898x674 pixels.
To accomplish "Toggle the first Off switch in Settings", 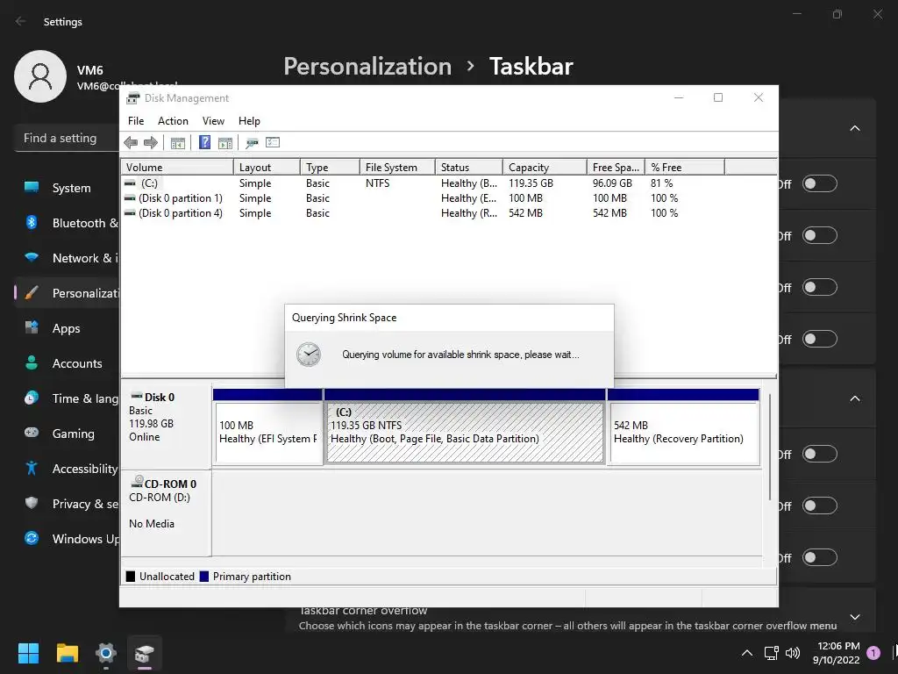I will pyautogui.click(x=820, y=184).
